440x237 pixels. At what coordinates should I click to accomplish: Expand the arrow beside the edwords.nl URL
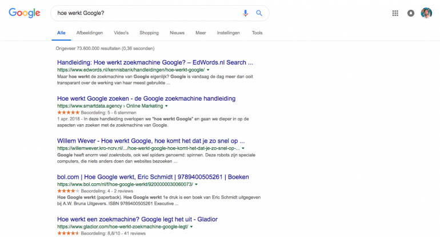coord(208,70)
